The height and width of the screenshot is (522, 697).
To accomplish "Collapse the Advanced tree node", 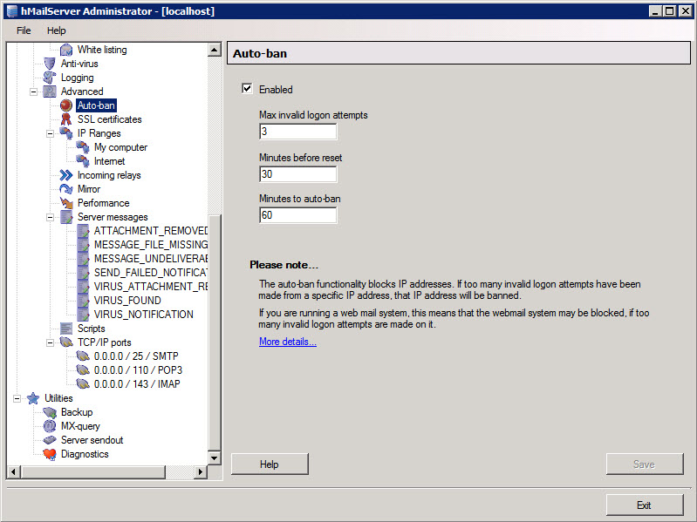I will [34, 92].
